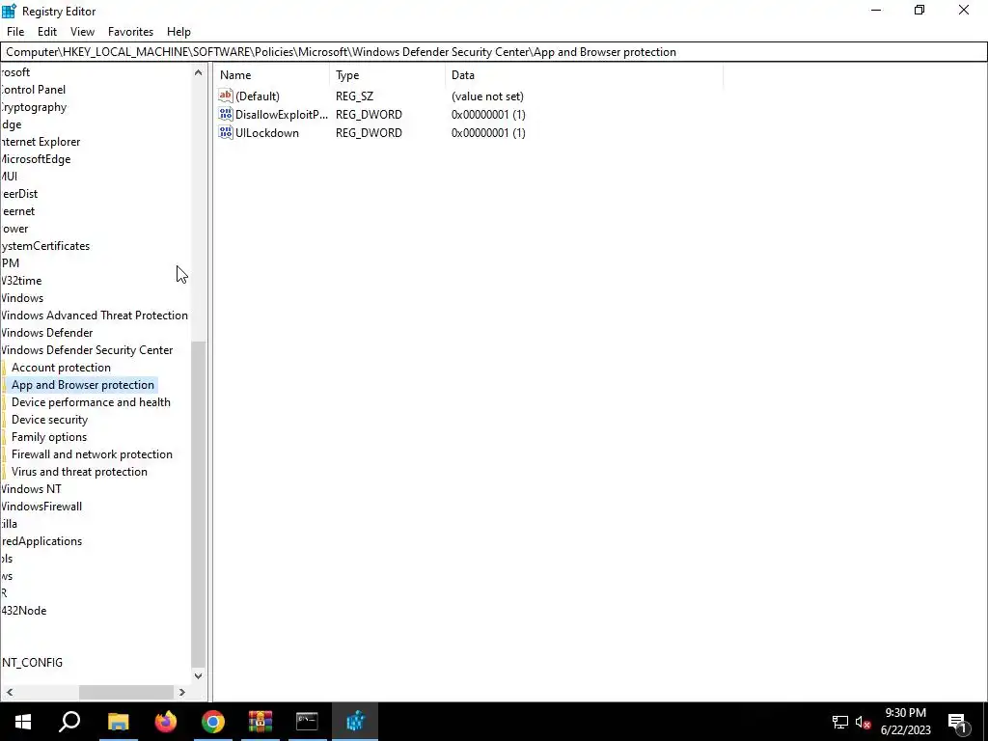Select the W32time key
The image size is (988, 741).
[x=21, y=281]
